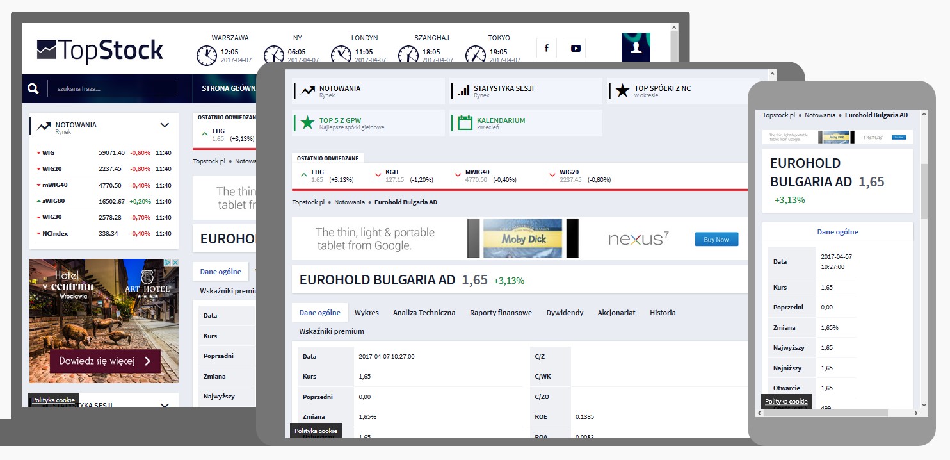Open the WIG30 index row
Image resolution: width=950 pixels, height=460 pixels.
tap(104, 217)
